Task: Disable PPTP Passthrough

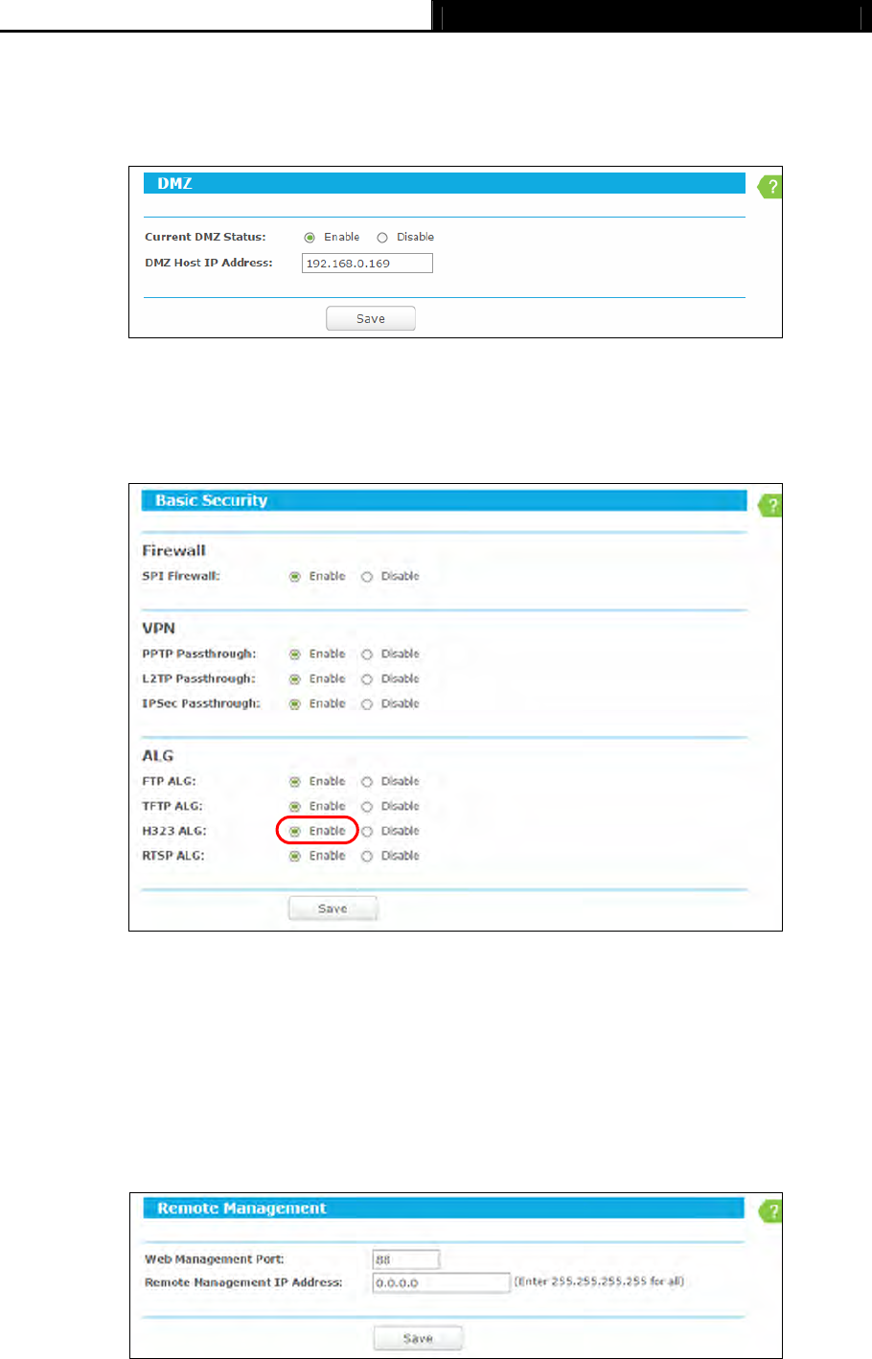Action: coord(367,655)
